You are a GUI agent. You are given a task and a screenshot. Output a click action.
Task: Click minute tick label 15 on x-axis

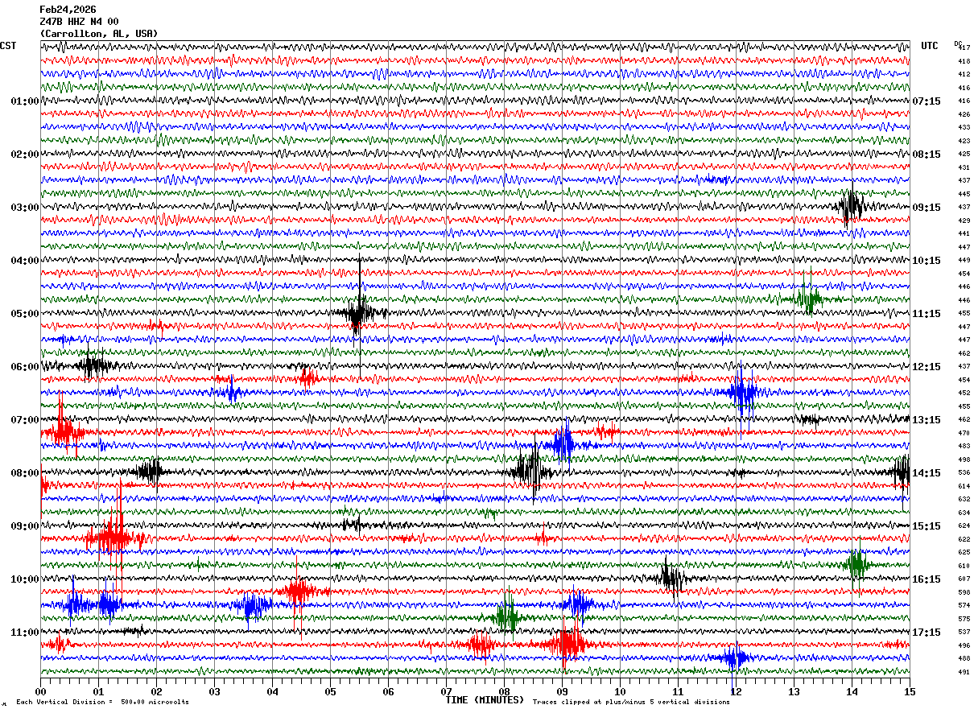[909, 691]
